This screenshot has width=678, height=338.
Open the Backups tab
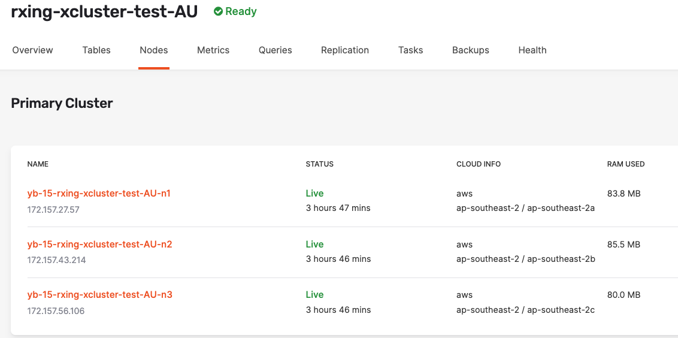(x=470, y=50)
